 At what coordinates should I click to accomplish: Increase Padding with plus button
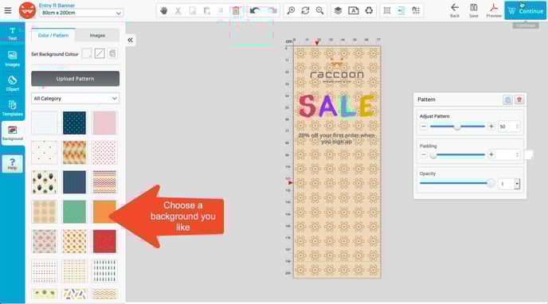491,154
